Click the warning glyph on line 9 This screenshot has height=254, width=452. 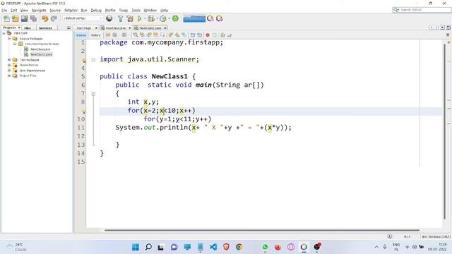click(x=84, y=111)
